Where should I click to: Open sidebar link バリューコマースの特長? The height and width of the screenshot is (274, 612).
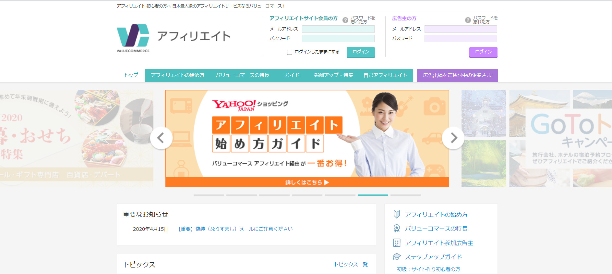(x=436, y=229)
